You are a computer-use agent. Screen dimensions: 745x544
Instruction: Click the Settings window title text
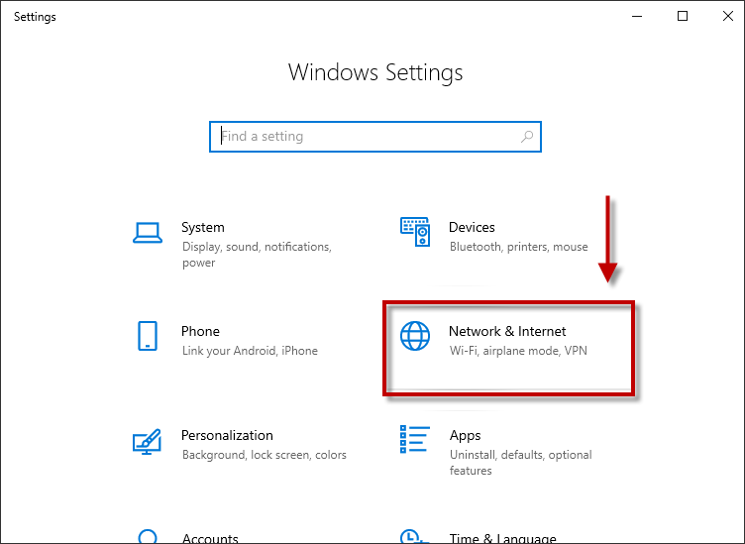tap(35, 17)
